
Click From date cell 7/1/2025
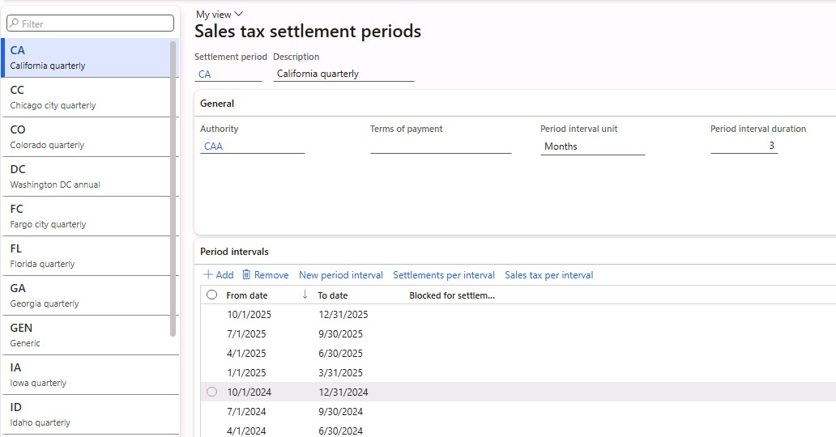click(x=246, y=333)
